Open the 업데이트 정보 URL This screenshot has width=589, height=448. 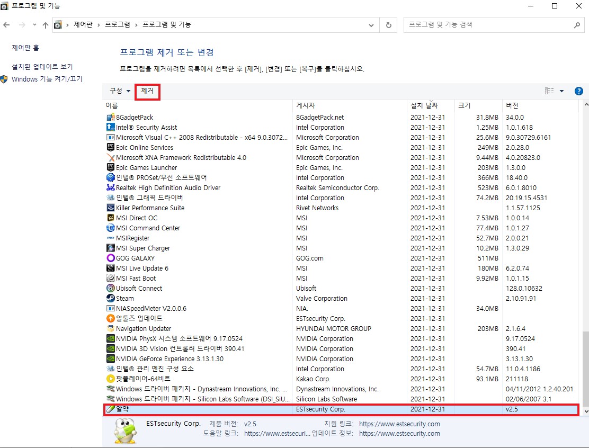(x=399, y=433)
